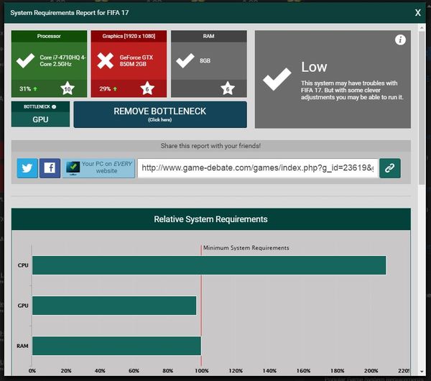Click Share this report with your friends text
Viewport: 431px width, 381px height.
(210, 146)
